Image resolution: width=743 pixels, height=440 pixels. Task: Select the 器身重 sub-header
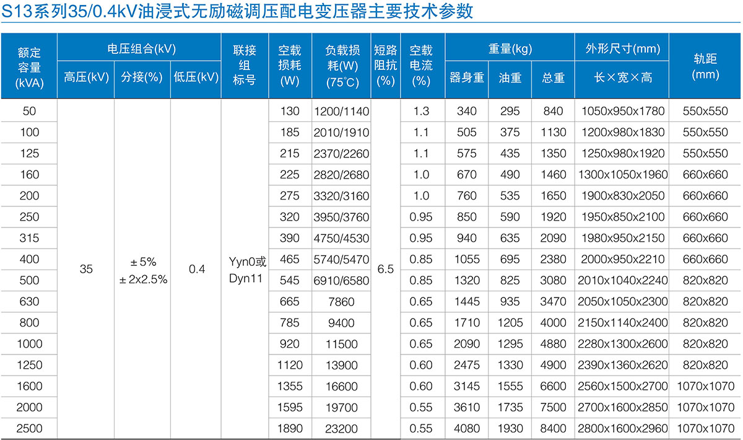pyautogui.click(x=466, y=77)
